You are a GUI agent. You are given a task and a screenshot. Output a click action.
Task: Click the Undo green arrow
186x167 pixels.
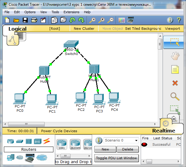tap(72, 20)
